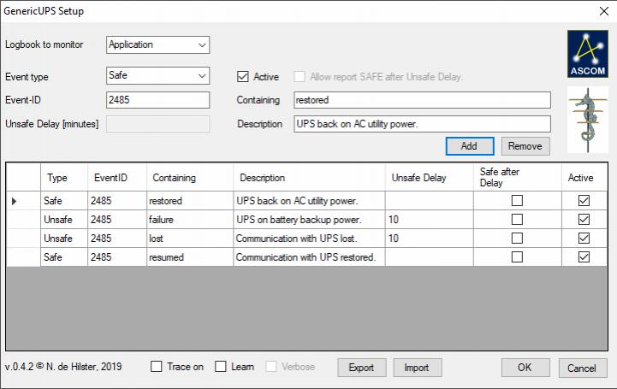617x389 pixels.
Task: Click the Add button
Action: click(x=469, y=146)
